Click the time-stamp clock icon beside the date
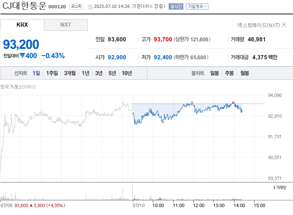The image size is (293, 215). 90,7
